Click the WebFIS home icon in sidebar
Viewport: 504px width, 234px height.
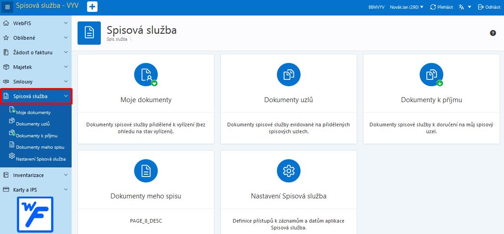click(6, 23)
